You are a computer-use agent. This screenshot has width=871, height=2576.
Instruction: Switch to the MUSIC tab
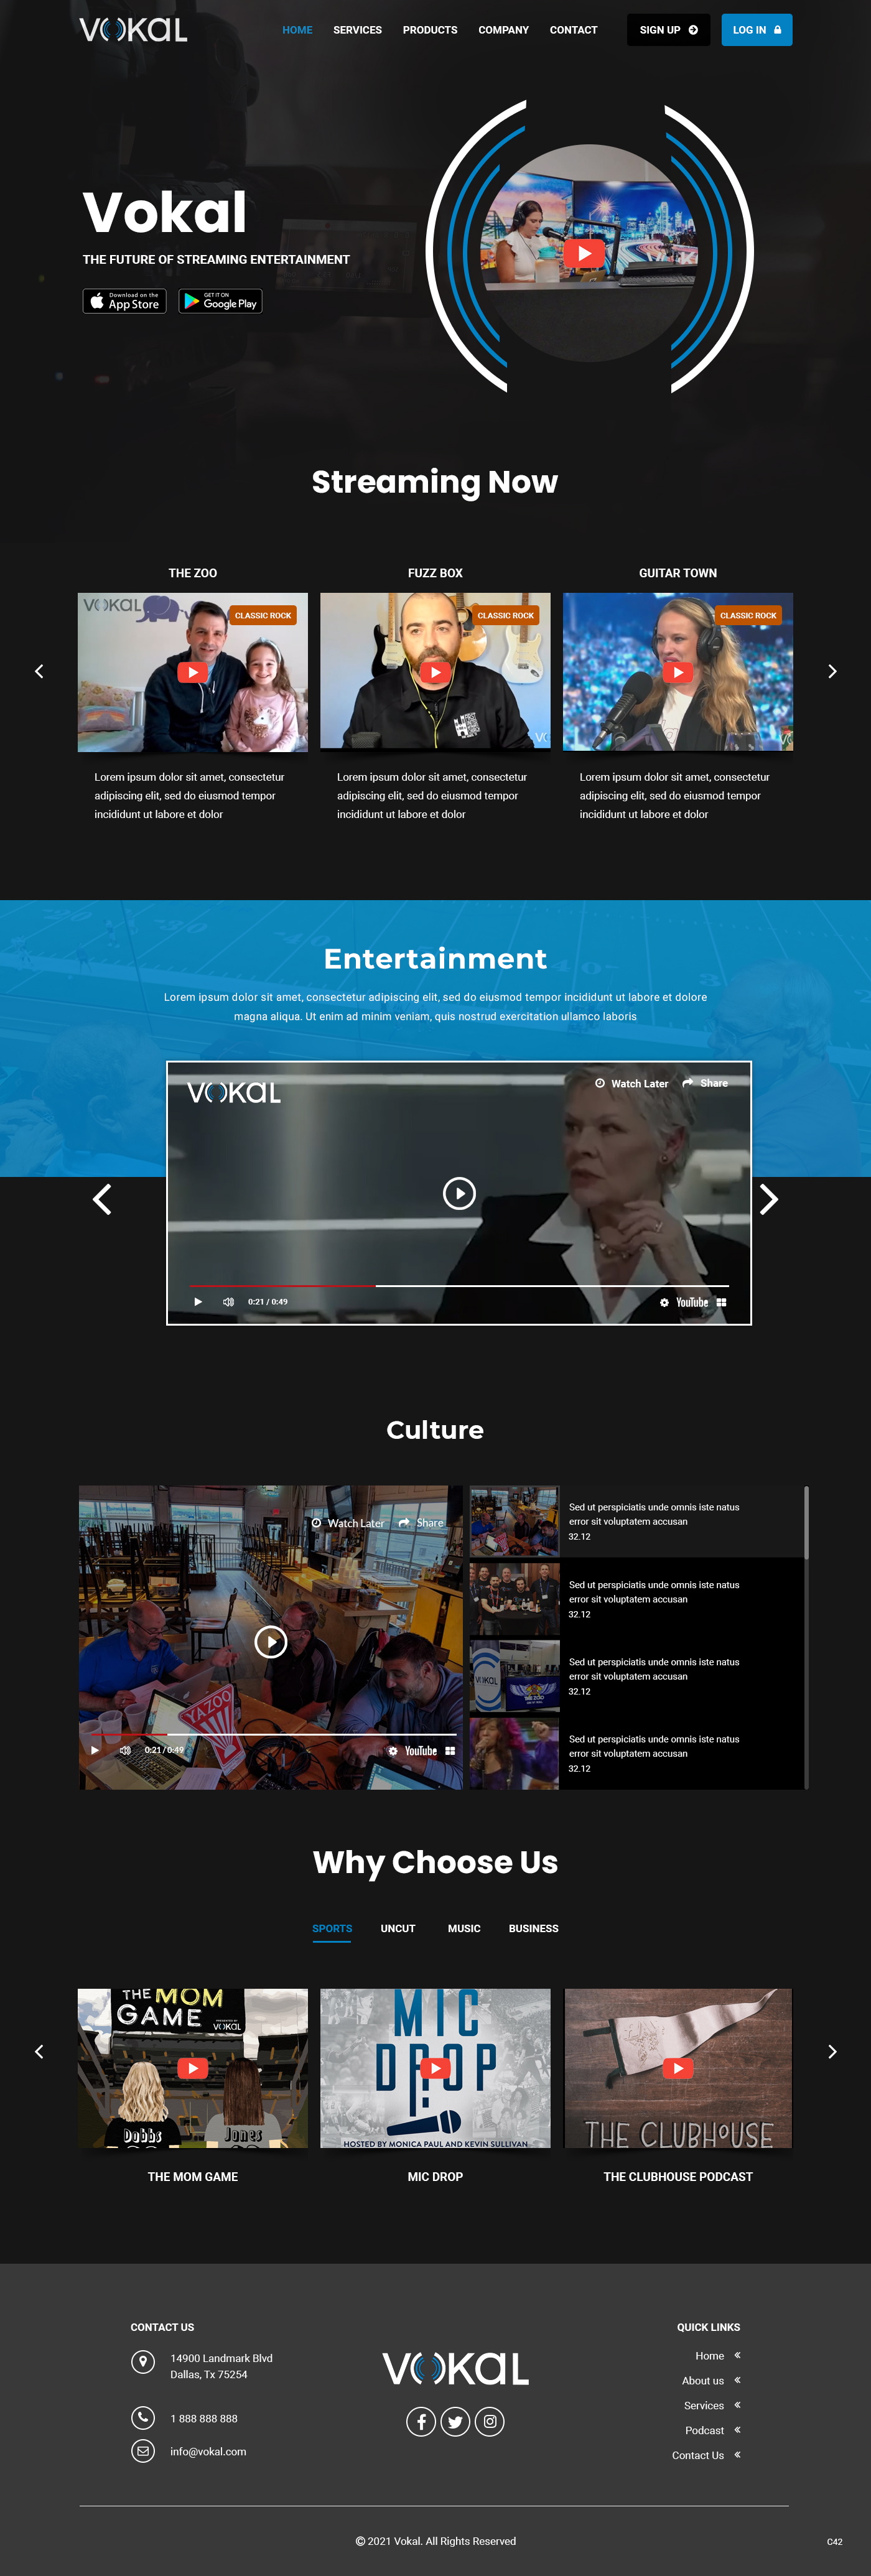pyautogui.click(x=464, y=1928)
